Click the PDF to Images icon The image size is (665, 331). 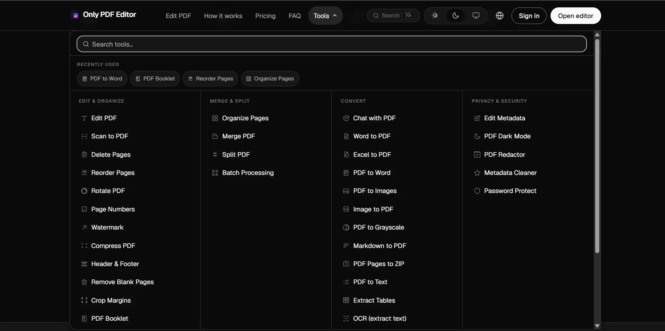pos(346,191)
